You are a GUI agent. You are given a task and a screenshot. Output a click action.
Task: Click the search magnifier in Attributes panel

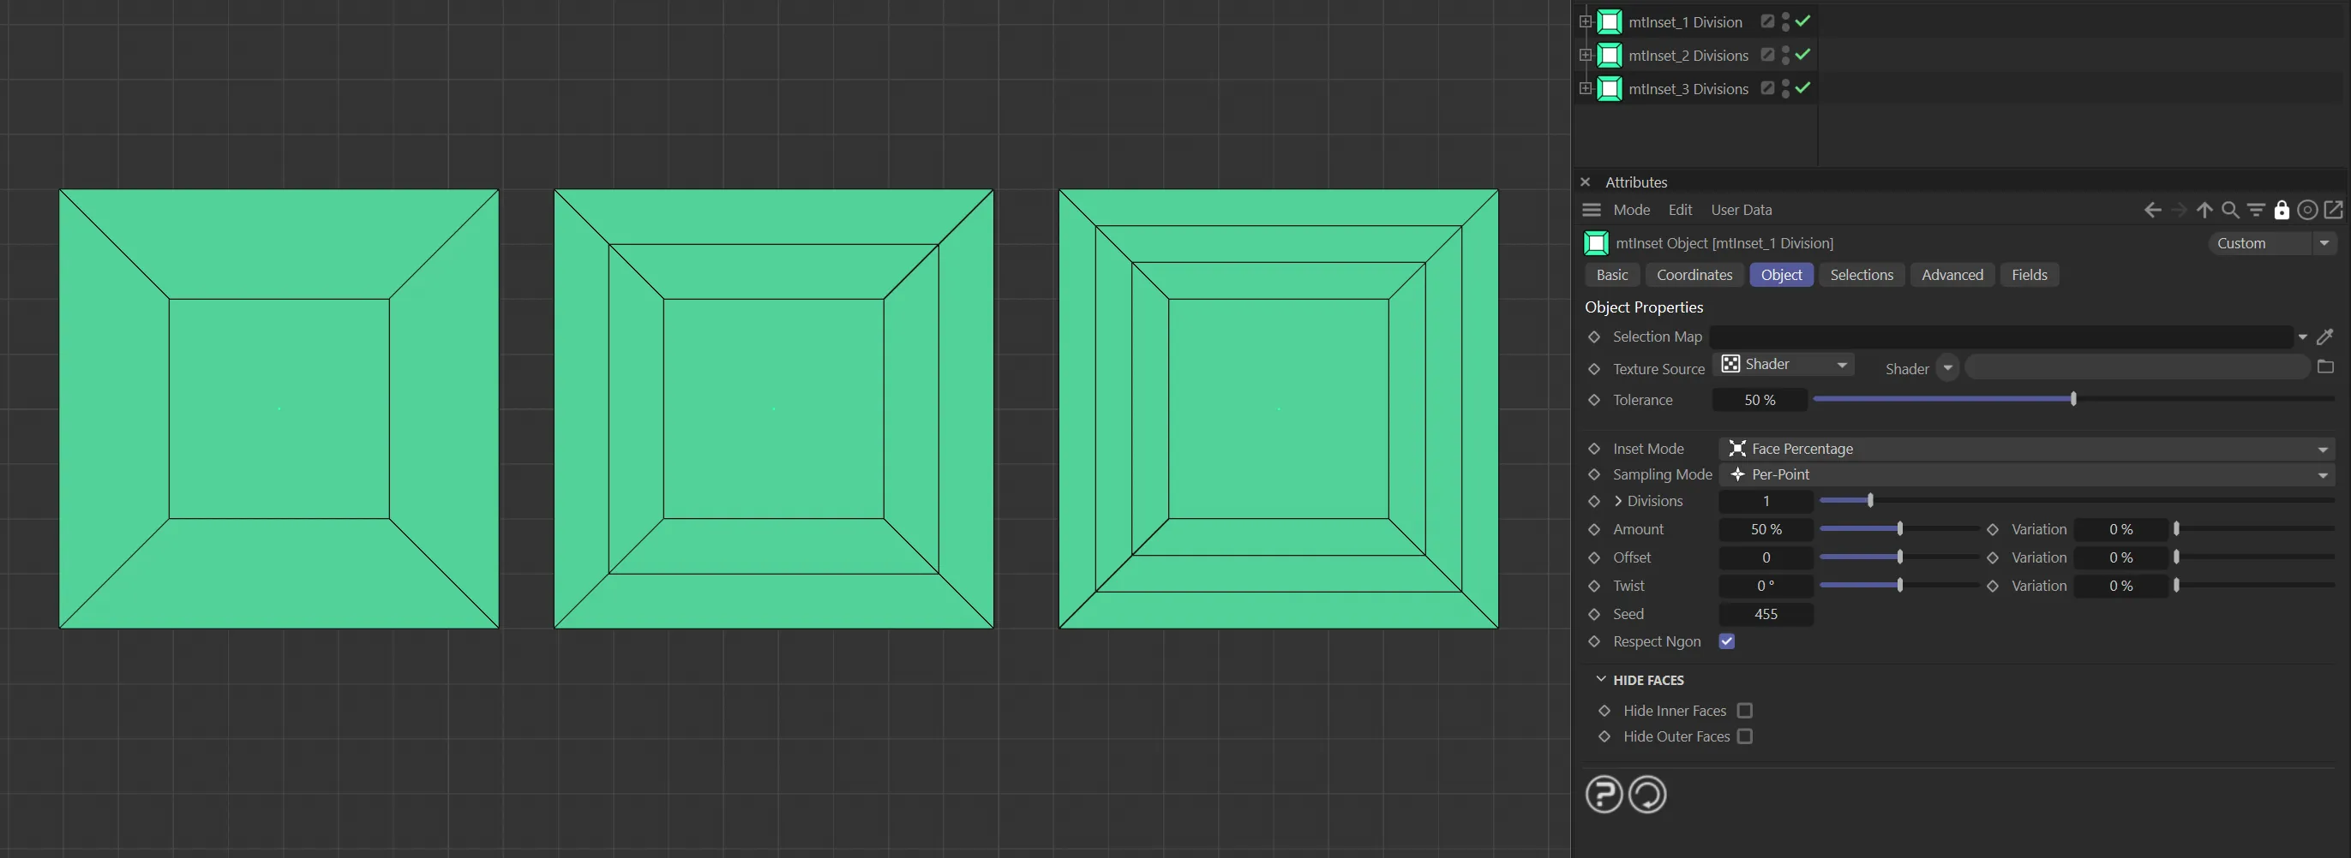(2229, 211)
